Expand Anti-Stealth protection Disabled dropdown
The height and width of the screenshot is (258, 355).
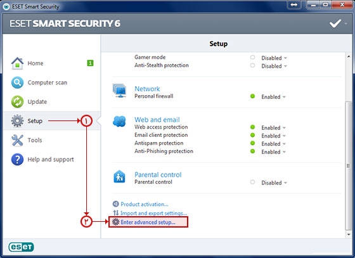click(x=274, y=66)
